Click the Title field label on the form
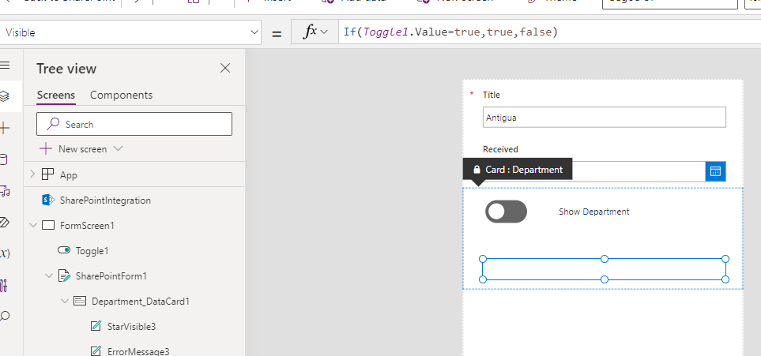This screenshot has width=761, height=356. point(492,95)
